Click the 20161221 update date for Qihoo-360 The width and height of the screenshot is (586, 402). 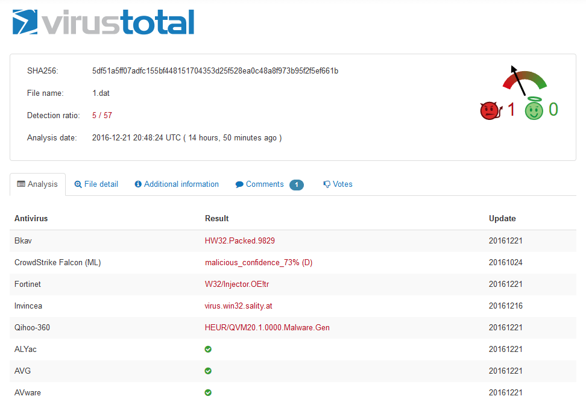506,327
